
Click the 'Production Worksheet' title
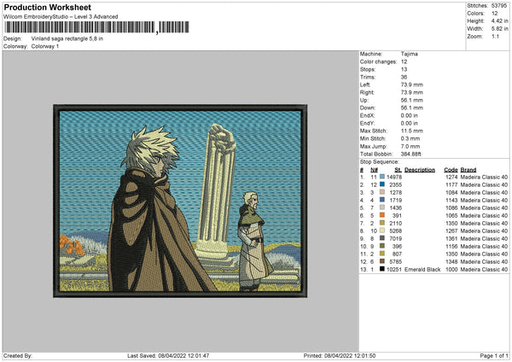[47, 7]
